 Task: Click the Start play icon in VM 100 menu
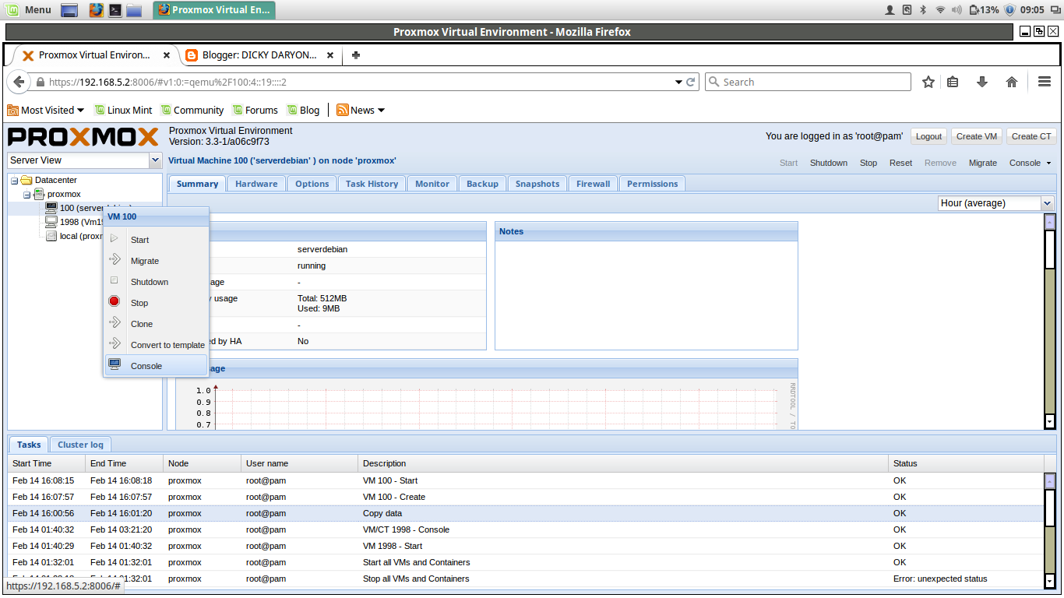click(x=115, y=239)
